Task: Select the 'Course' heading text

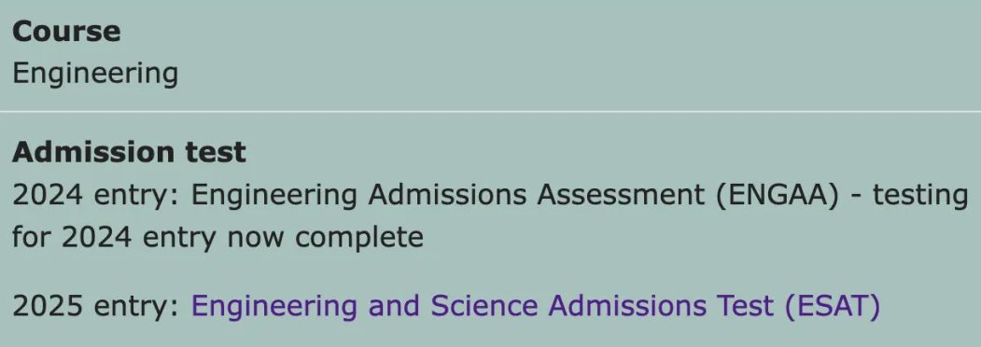Action: click(66, 32)
